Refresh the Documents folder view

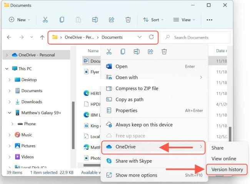151,37
